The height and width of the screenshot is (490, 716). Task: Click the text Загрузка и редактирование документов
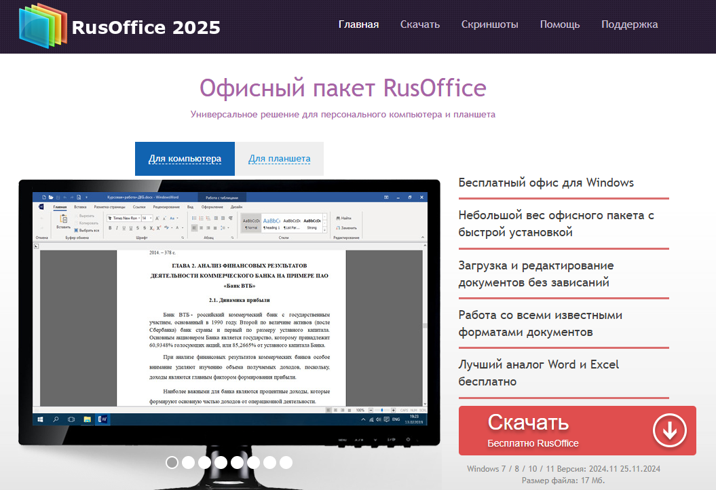point(536,274)
